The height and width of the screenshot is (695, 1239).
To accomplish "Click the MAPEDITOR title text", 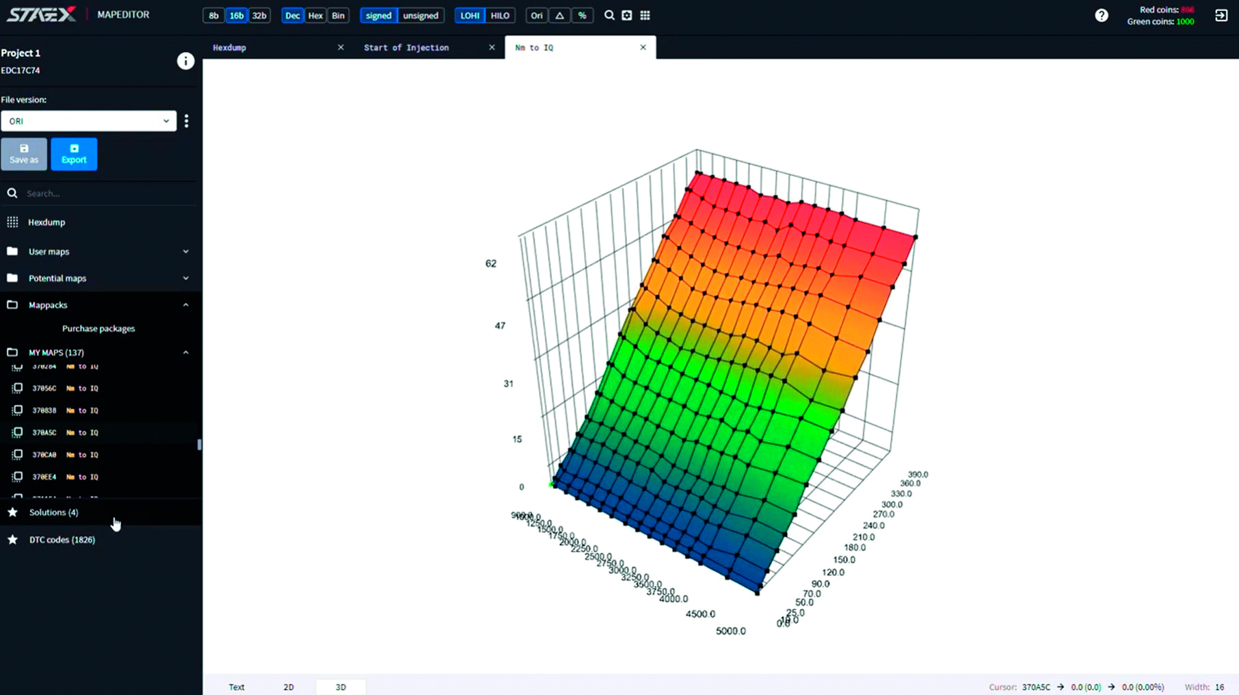I will [x=123, y=14].
